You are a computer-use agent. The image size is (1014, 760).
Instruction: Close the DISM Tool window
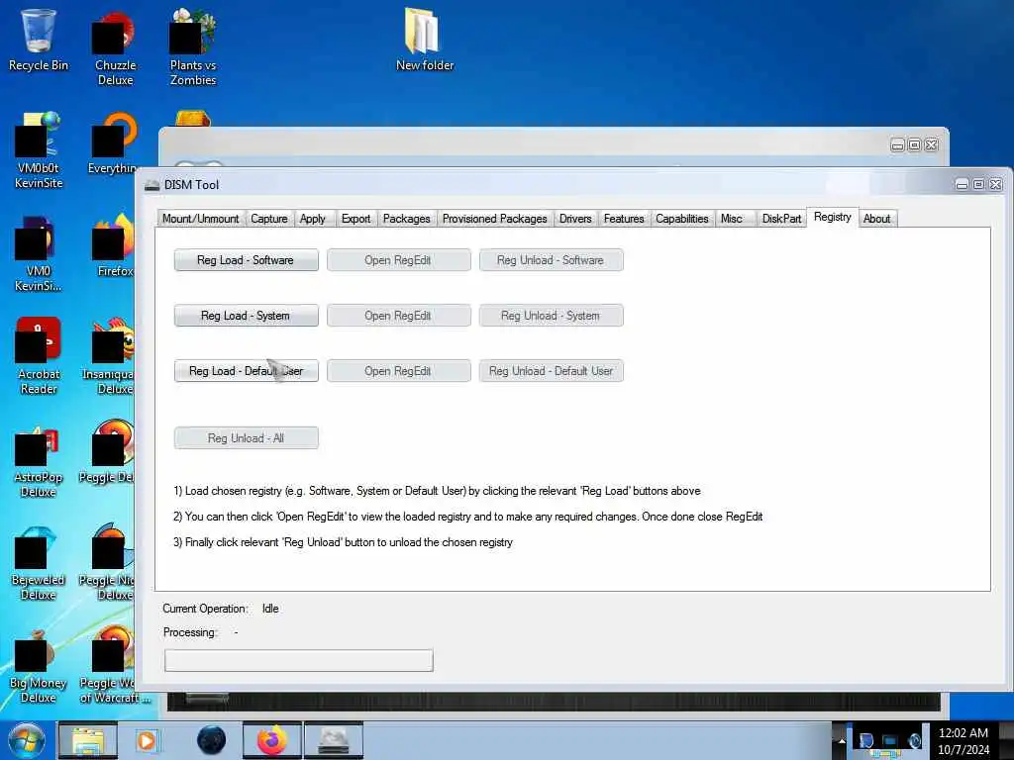coord(996,185)
